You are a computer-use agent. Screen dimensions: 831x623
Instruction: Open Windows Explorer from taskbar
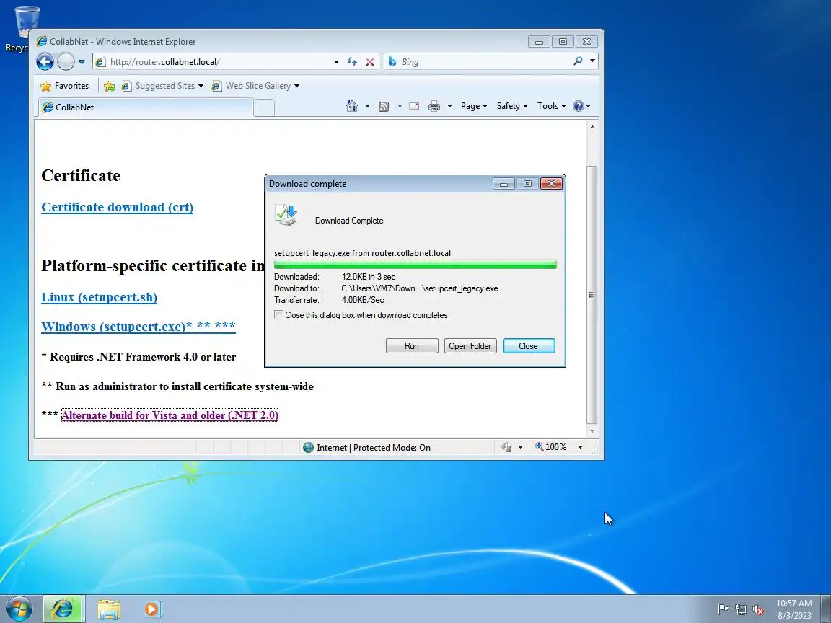109,609
